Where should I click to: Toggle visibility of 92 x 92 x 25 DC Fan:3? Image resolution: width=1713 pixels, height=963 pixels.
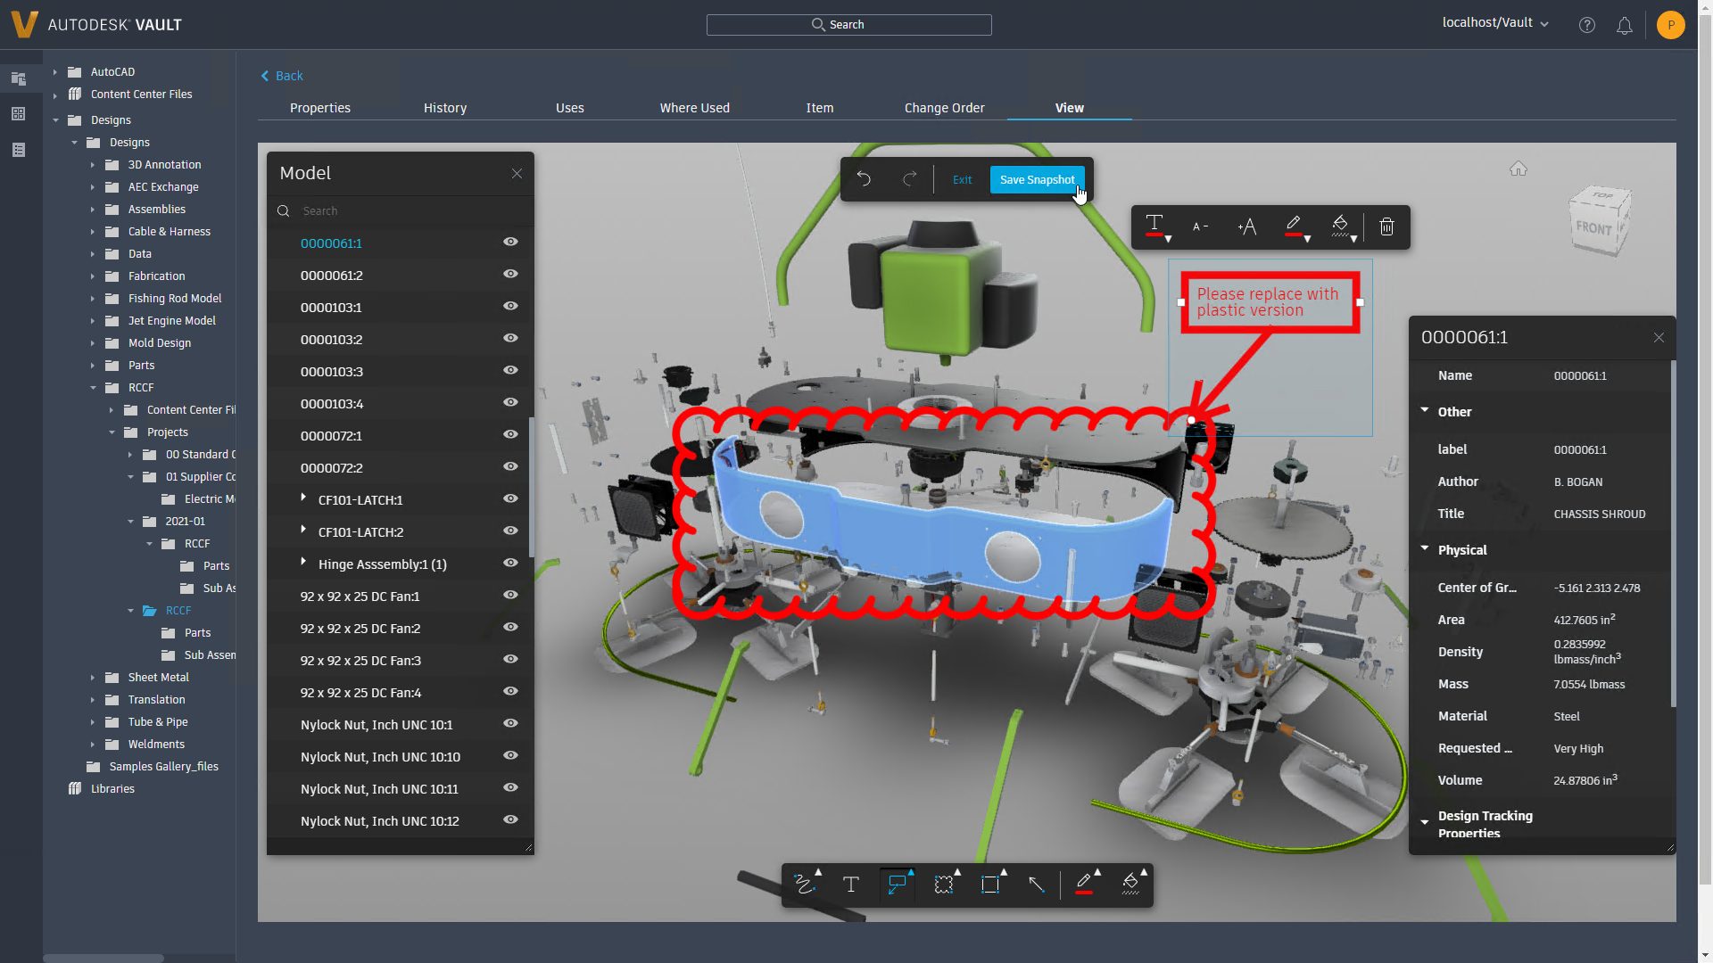(510, 660)
